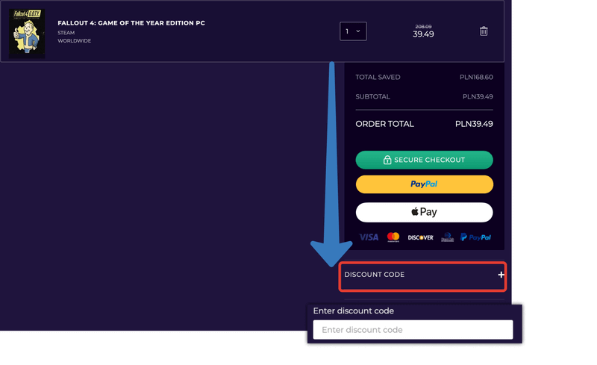The height and width of the screenshot is (365, 597).
Task: Open the quantity dropdown showing 1
Action: tap(353, 31)
